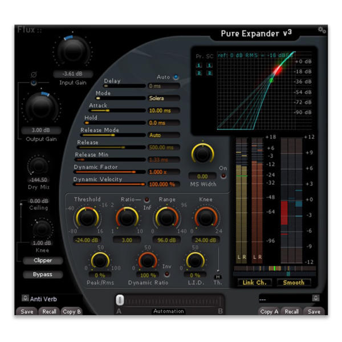Toggle the Dynamic Ratio Inv LED

click(167, 274)
